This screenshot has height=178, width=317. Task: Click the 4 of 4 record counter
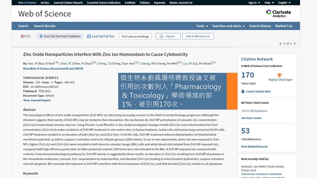(288, 43)
